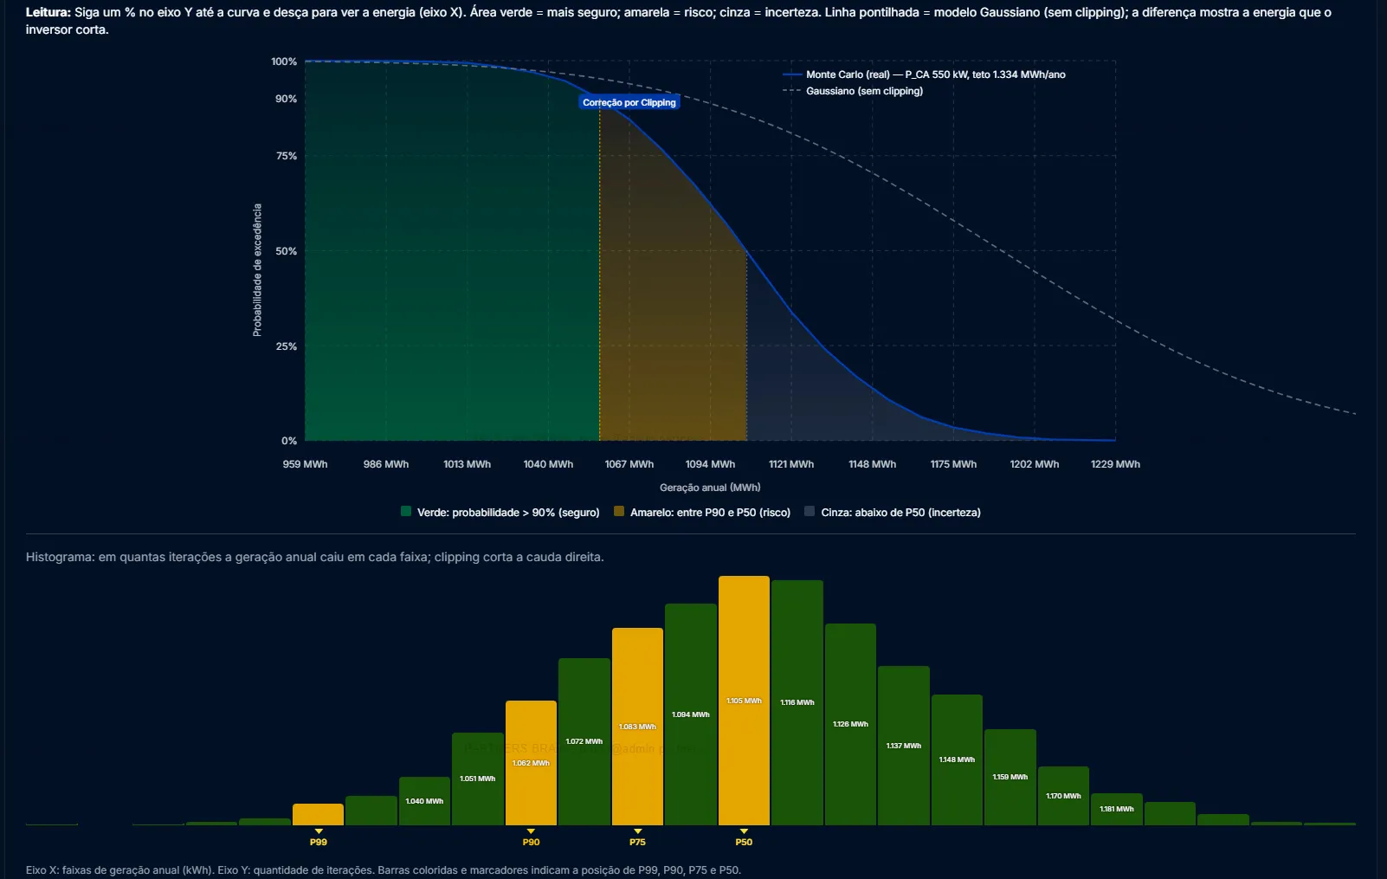Click Amarelo: entre P90 e P50 legend text
The width and height of the screenshot is (1387, 879).
pos(710,513)
